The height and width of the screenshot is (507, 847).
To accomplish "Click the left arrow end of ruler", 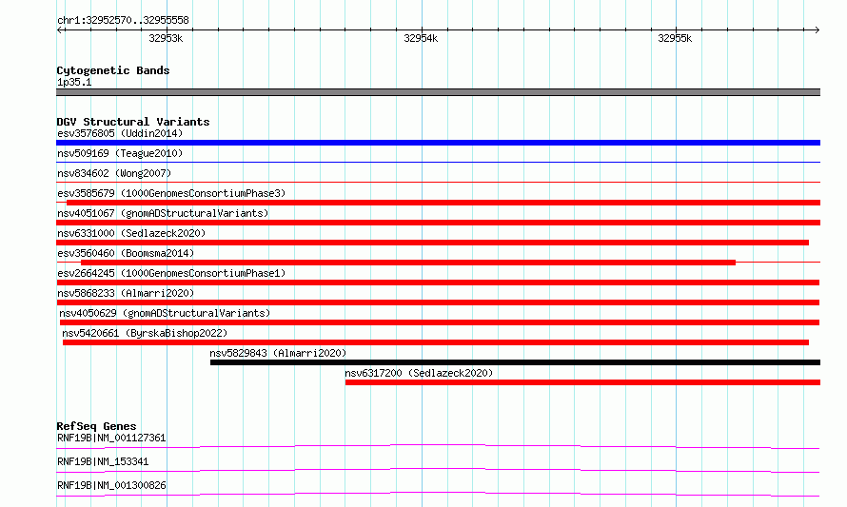I will tap(60, 29).
